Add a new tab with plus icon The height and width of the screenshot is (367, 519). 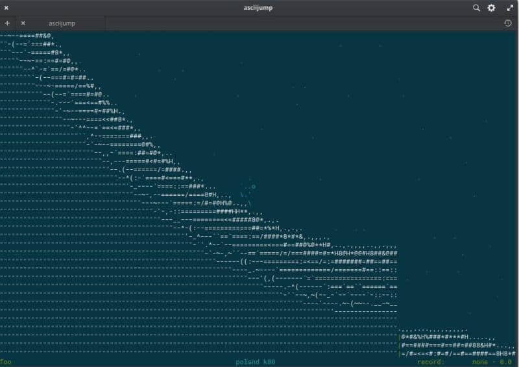tap(7, 23)
